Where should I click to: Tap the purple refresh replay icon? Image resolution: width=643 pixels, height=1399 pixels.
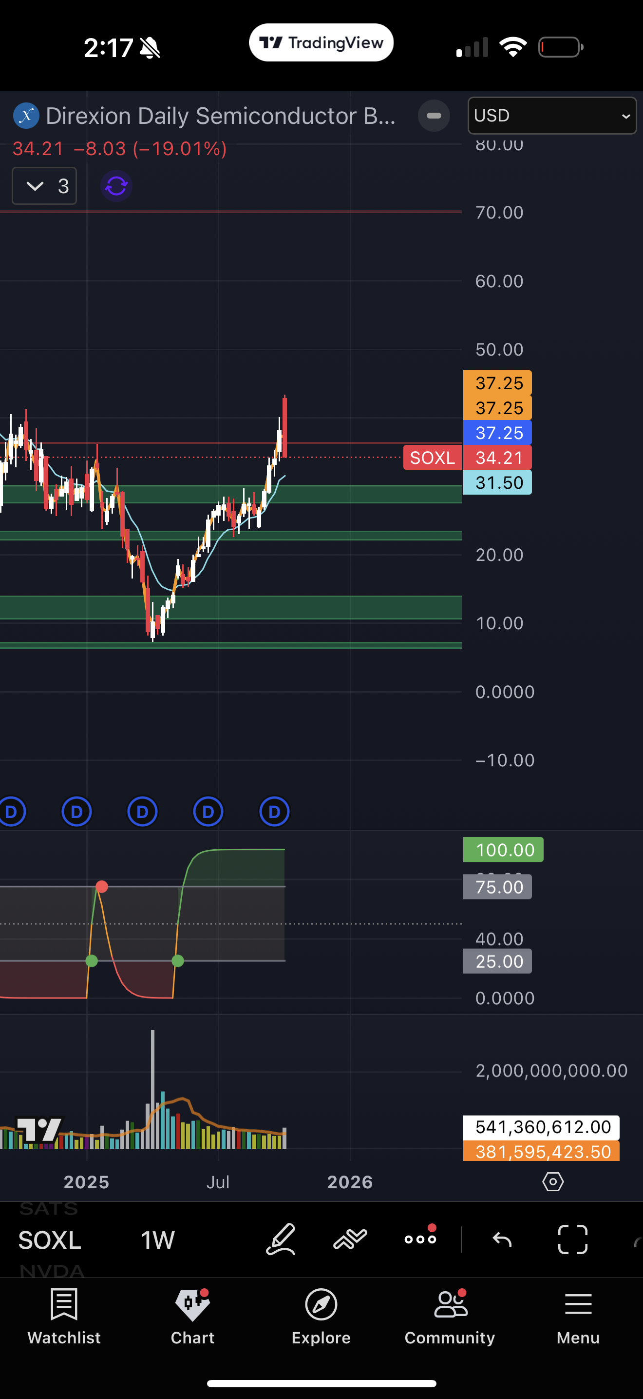(x=116, y=186)
